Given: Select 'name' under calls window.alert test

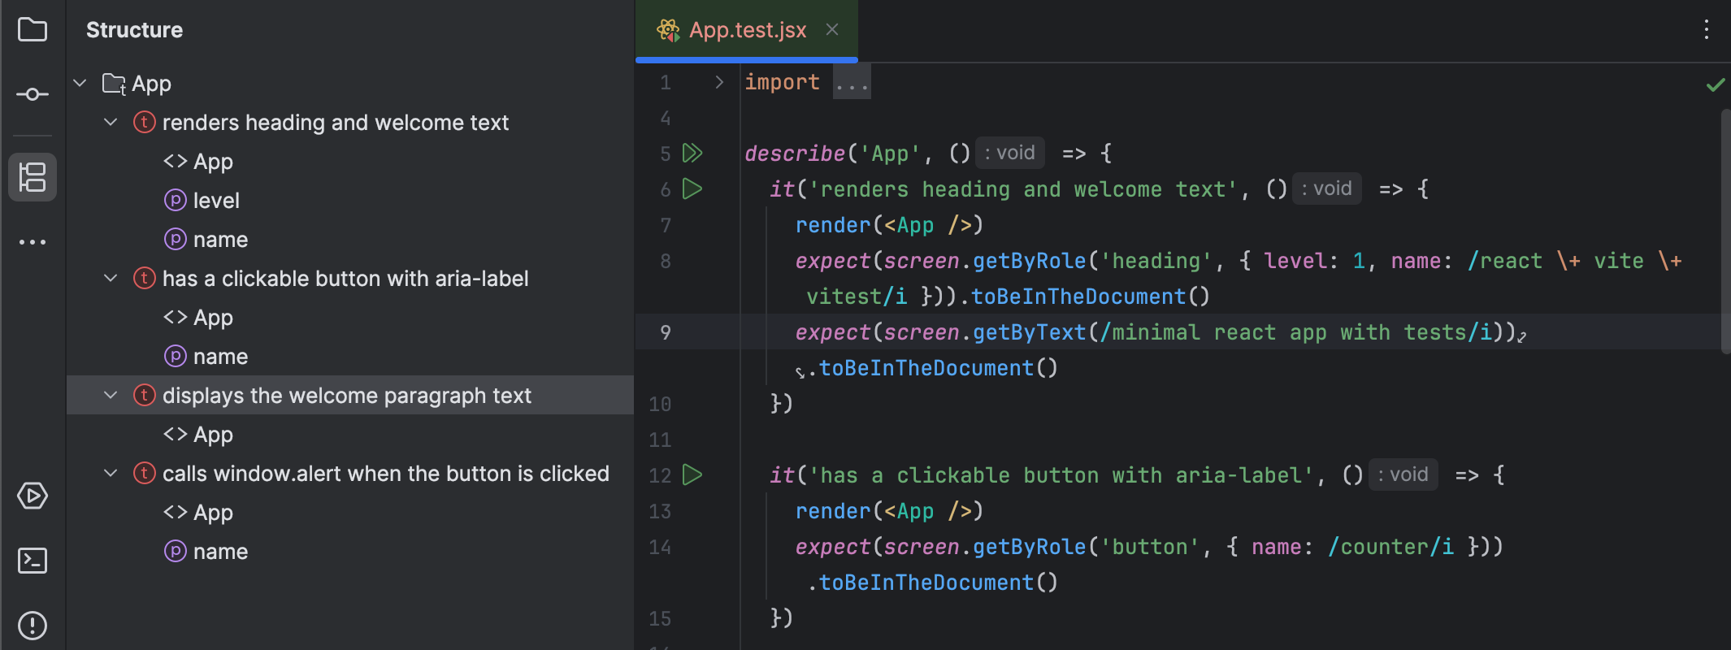Looking at the screenshot, I should point(220,552).
